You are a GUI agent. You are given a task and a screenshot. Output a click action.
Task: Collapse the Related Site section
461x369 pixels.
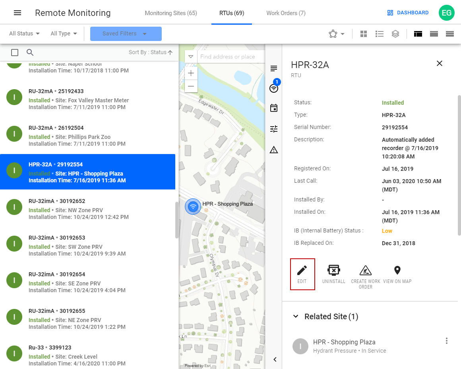click(x=296, y=316)
